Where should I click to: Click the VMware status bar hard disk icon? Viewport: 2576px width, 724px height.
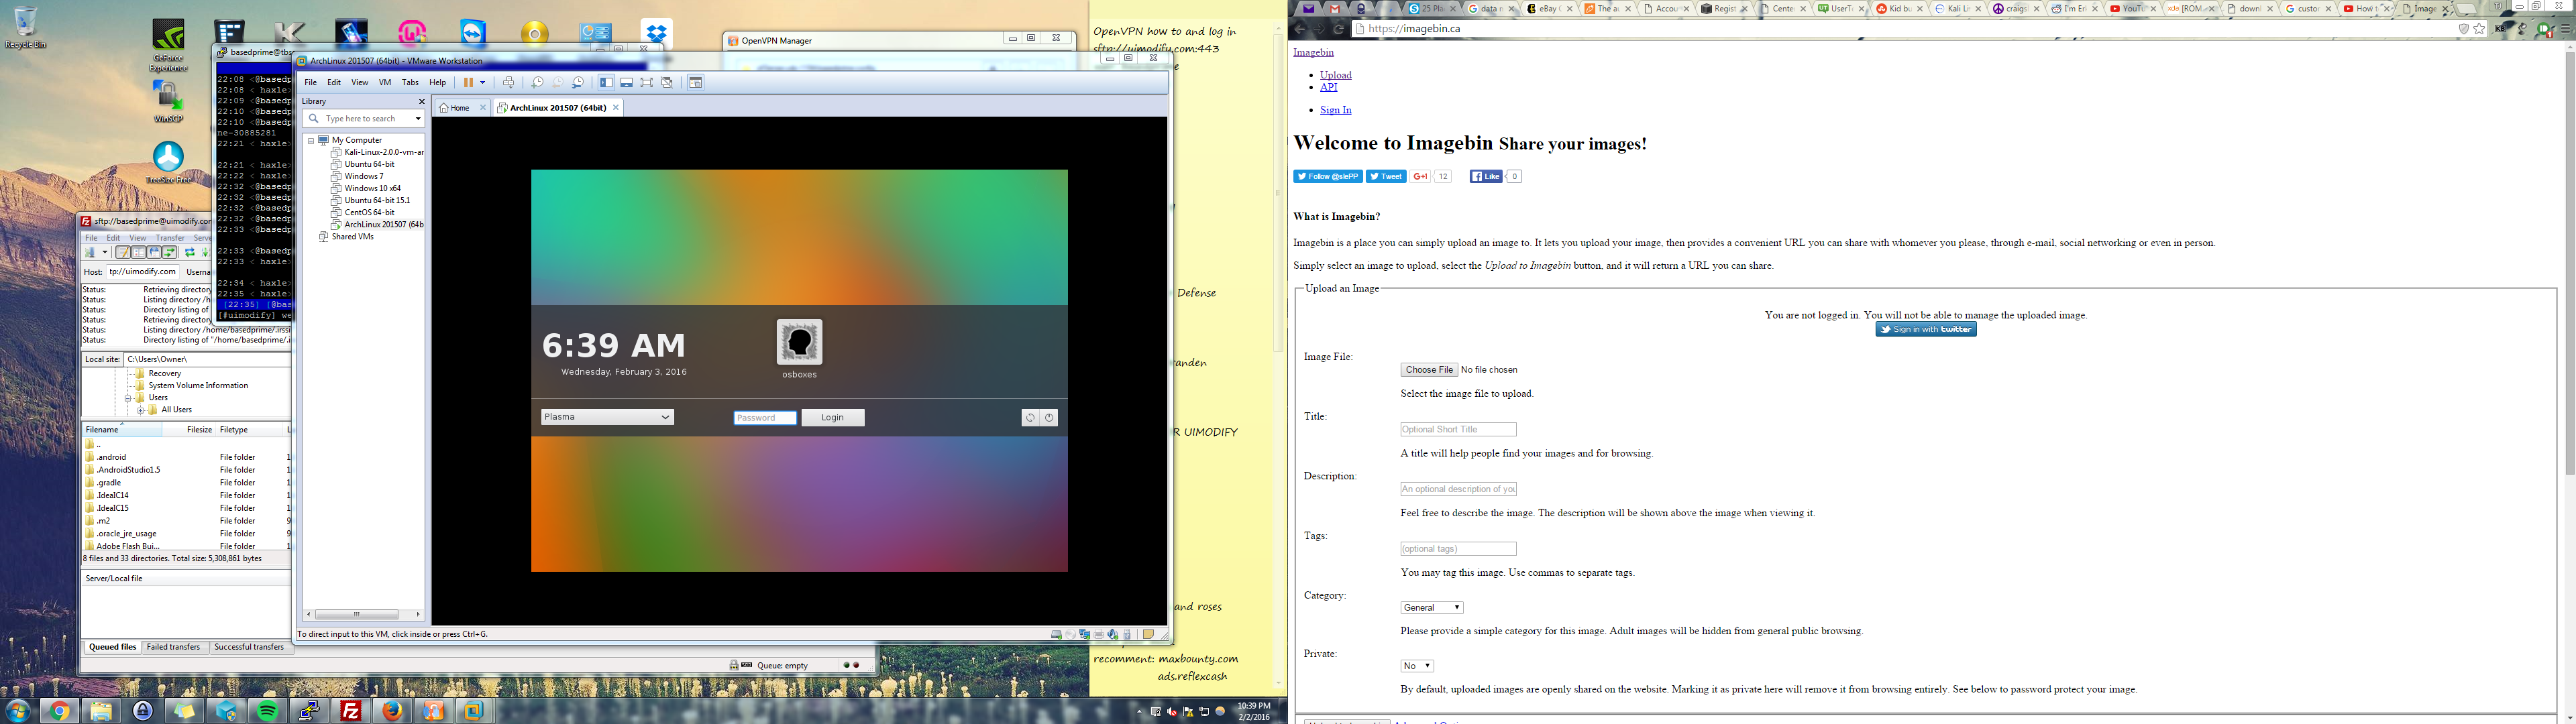pyautogui.click(x=1056, y=634)
